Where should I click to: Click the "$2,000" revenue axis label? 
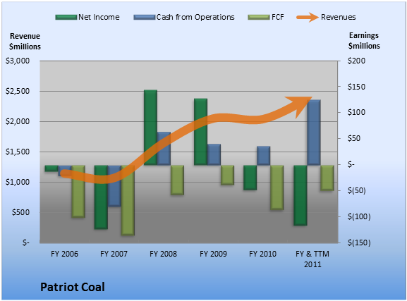pyautogui.click(x=18, y=121)
